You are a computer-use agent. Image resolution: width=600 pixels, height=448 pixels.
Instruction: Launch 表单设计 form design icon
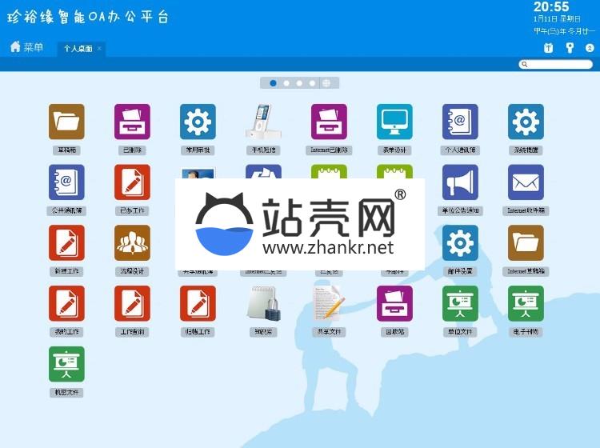[394, 122]
